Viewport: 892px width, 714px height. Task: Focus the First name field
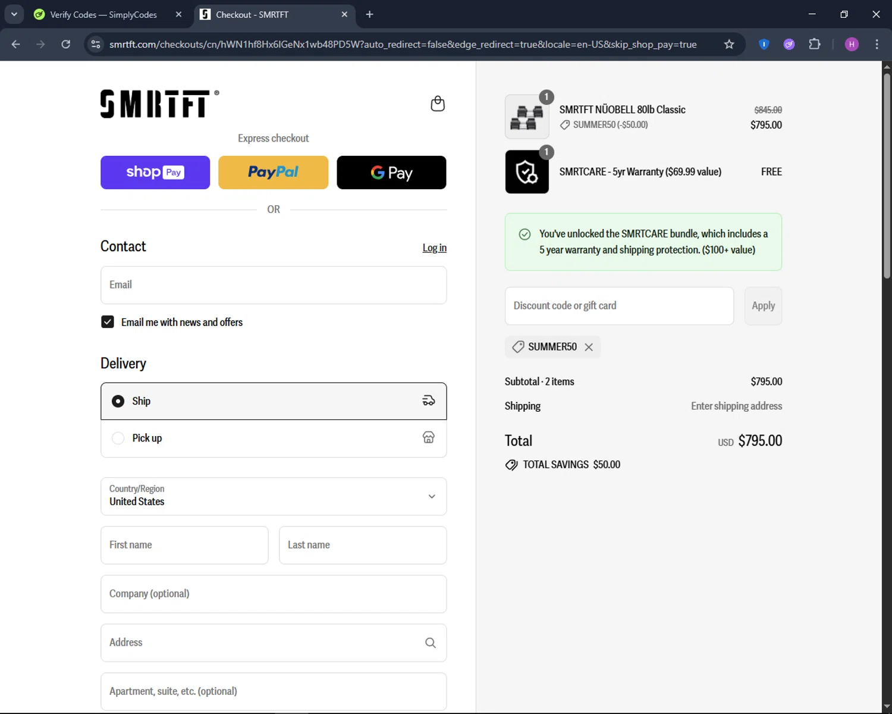point(184,545)
